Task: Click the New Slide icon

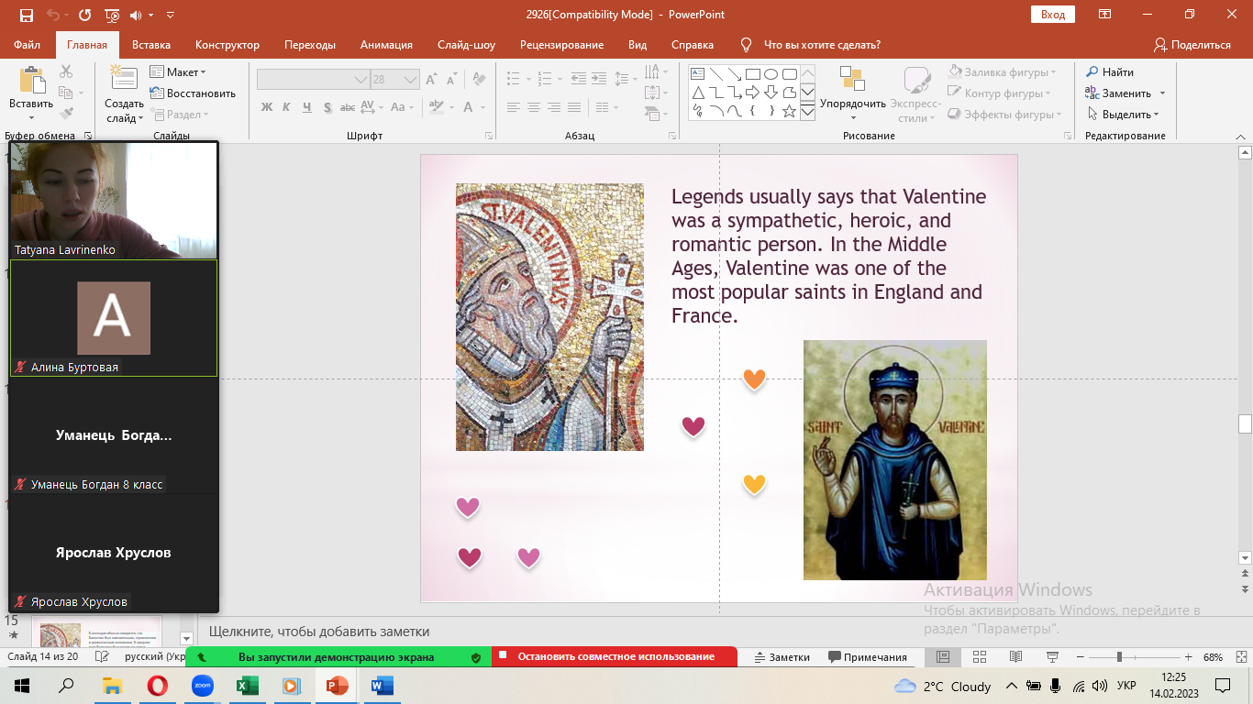Action: (x=123, y=79)
